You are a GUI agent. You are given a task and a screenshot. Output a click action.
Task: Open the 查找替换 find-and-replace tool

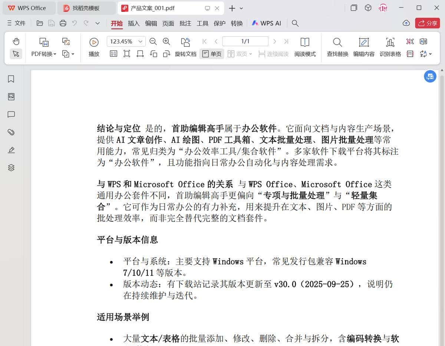pyautogui.click(x=337, y=46)
